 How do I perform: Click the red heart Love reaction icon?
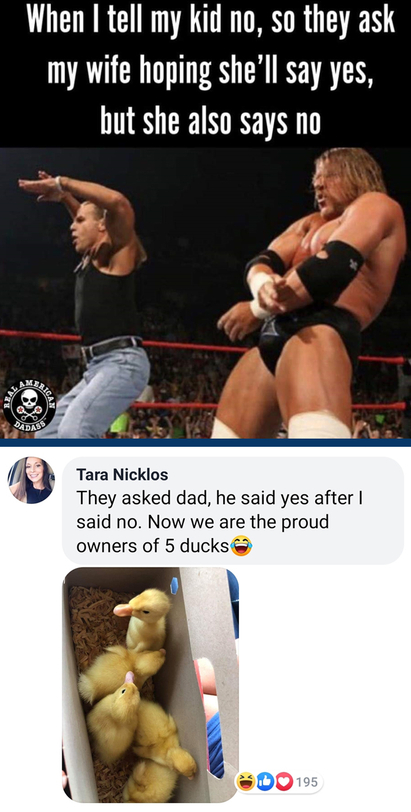tap(284, 782)
